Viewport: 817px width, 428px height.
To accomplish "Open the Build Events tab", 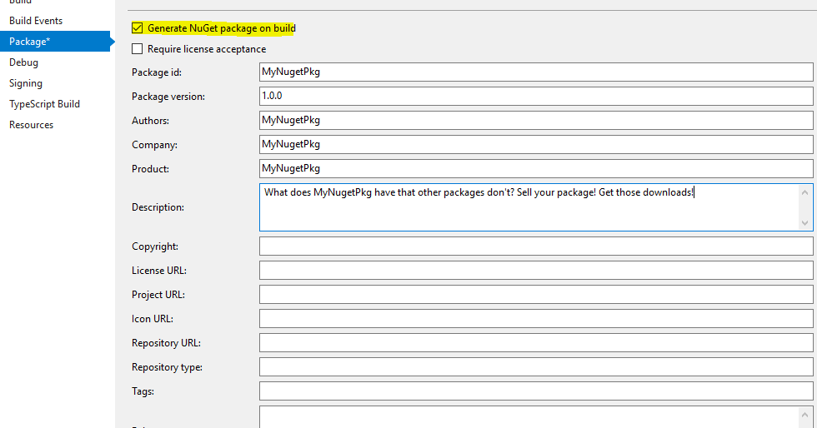I will 36,21.
